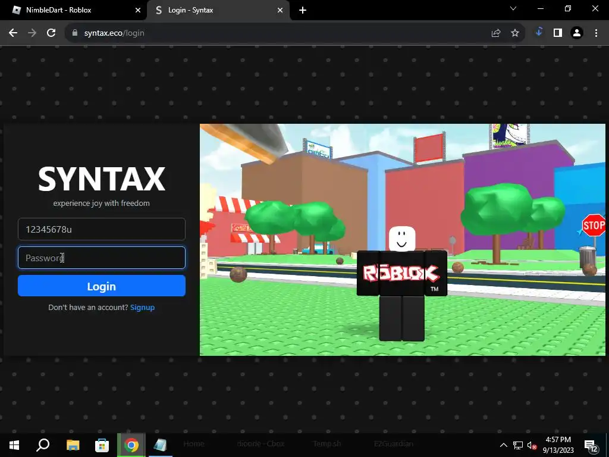Click the SYNTAX logo heading

101,179
